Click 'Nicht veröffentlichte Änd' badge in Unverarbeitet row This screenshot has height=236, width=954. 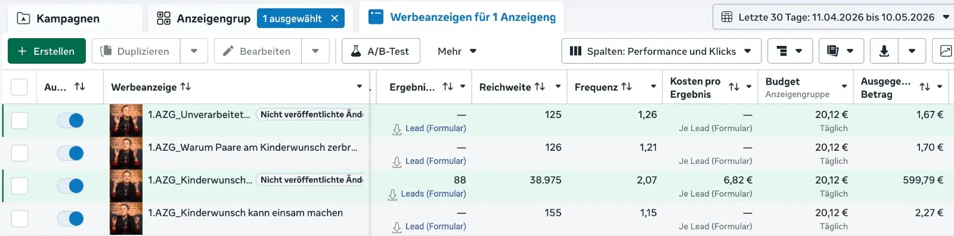pyautogui.click(x=310, y=114)
